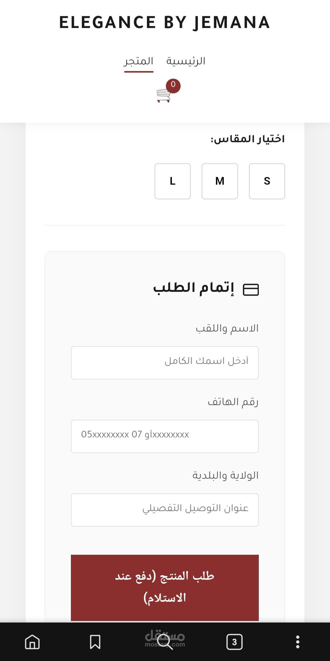Open the shopping cart icon
The image size is (330, 661).
tap(163, 95)
